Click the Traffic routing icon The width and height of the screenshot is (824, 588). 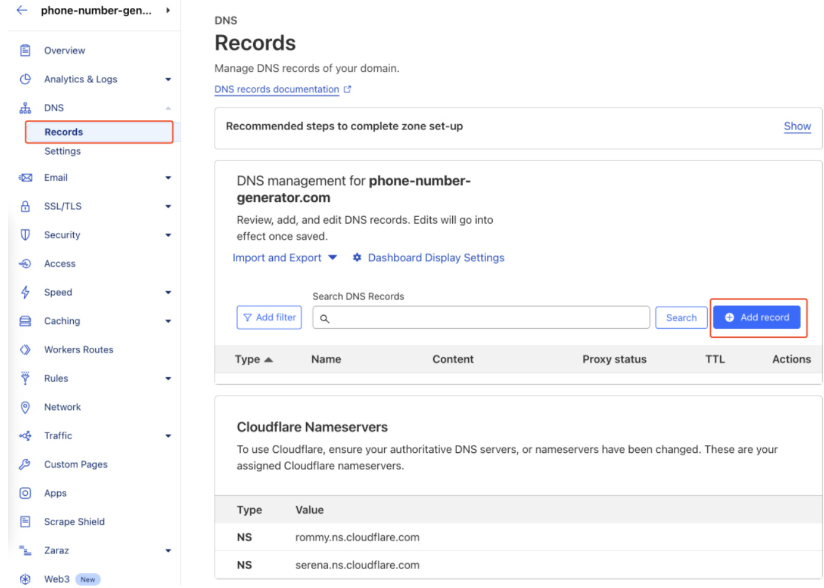tap(25, 436)
